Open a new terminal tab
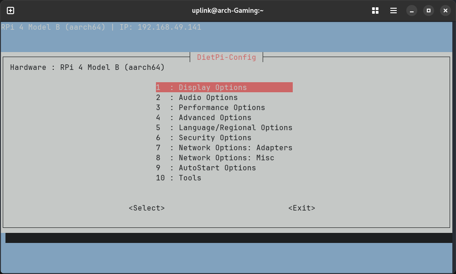Image resolution: width=456 pixels, height=274 pixels. coord(10,11)
